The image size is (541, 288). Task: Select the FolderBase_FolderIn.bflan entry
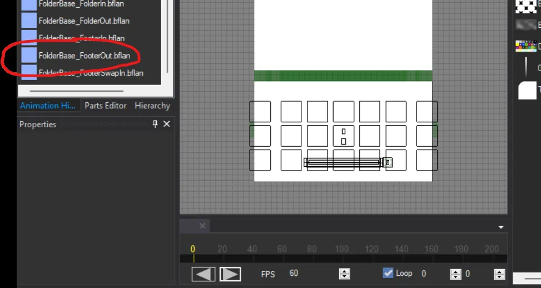pos(81,4)
